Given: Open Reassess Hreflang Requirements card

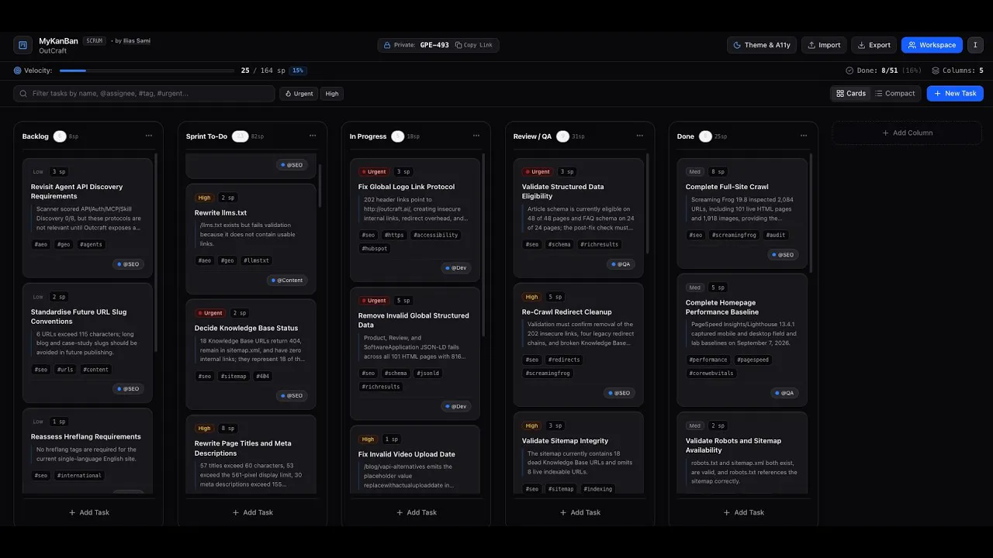Looking at the screenshot, I should tap(88, 450).
